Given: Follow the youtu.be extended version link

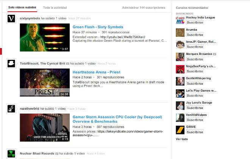Looking at the screenshot, I should click(x=123, y=37).
